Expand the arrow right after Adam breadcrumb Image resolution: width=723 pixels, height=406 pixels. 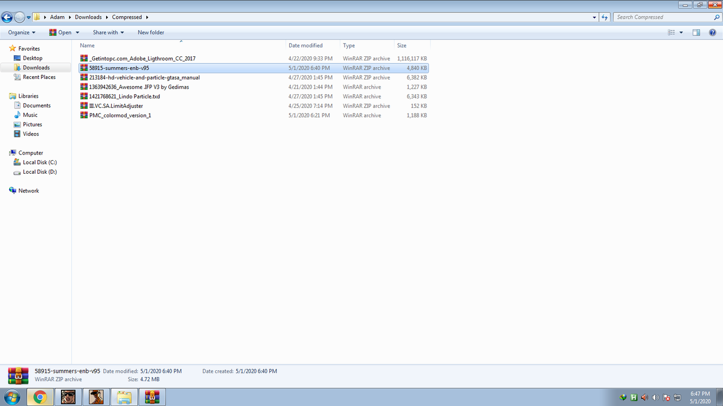click(x=69, y=17)
